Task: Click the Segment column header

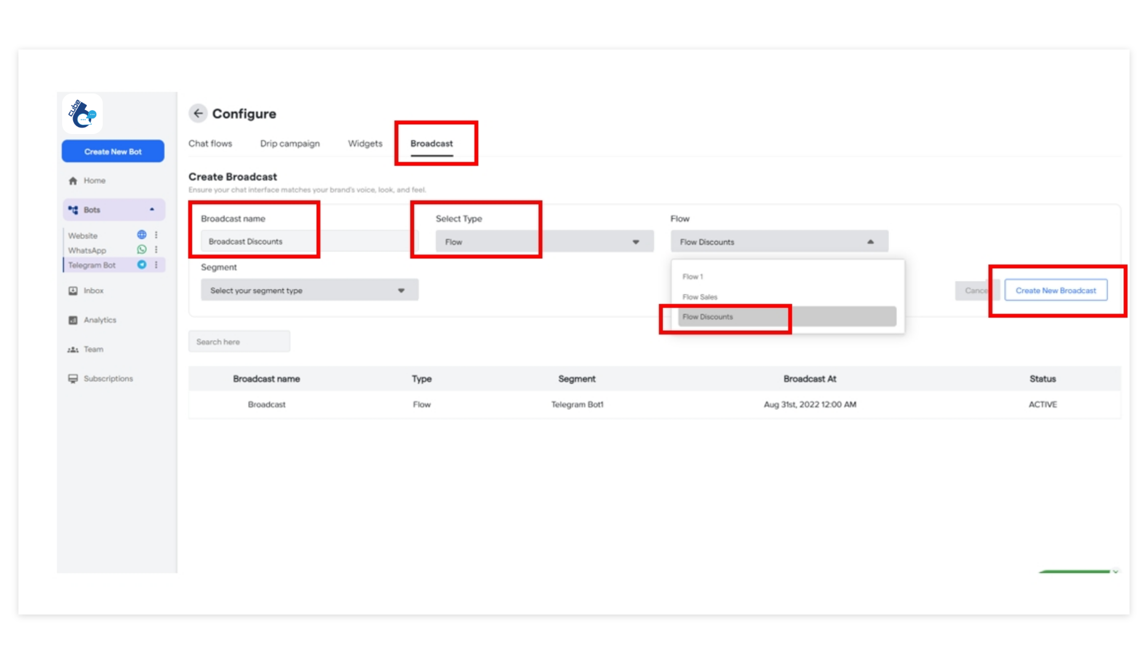Action: 577,379
